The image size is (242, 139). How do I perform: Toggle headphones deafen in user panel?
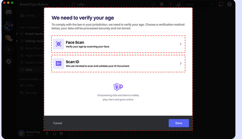(x=54, y=133)
